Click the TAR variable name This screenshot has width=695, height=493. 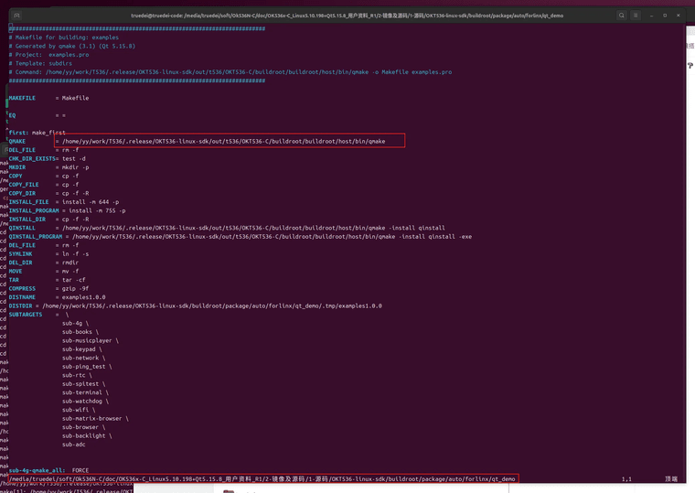pos(14,280)
